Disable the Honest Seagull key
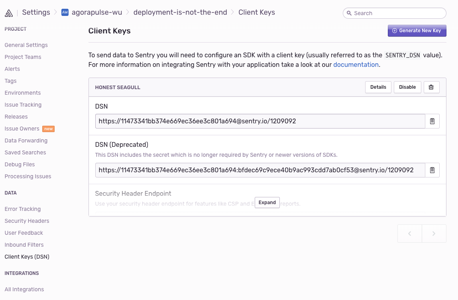This screenshot has width=458, height=300. [407, 87]
